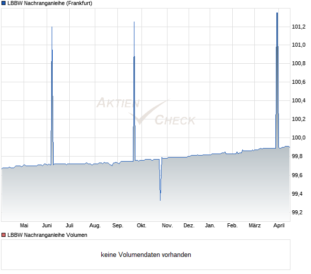Click the 'März' x-axis label
The width and height of the screenshot is (311, 274).
coord(255,226)
